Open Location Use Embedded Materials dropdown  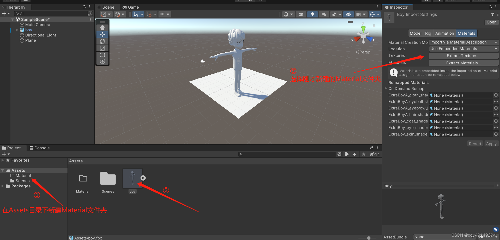coord(464,49)
